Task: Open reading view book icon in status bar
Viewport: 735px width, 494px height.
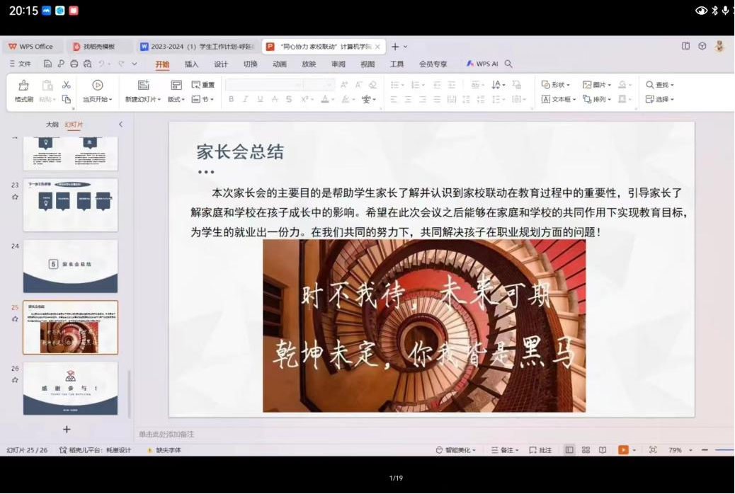Action: (x=603, y=450)
